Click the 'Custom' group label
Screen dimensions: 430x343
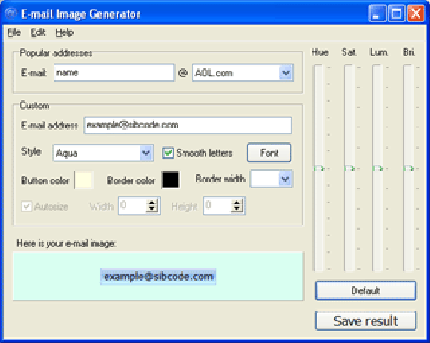tap(35, 105)
